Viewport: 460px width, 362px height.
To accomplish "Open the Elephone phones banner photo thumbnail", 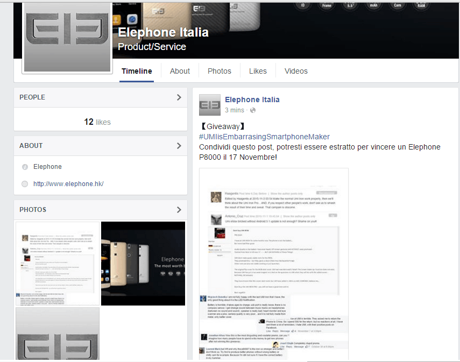I will tap(143, 264).
